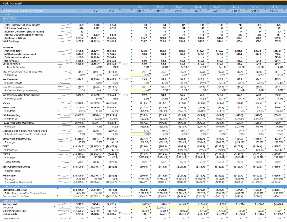Click the Guide section row
This screenshot has width=287, height=222.
tap(143, 15)
